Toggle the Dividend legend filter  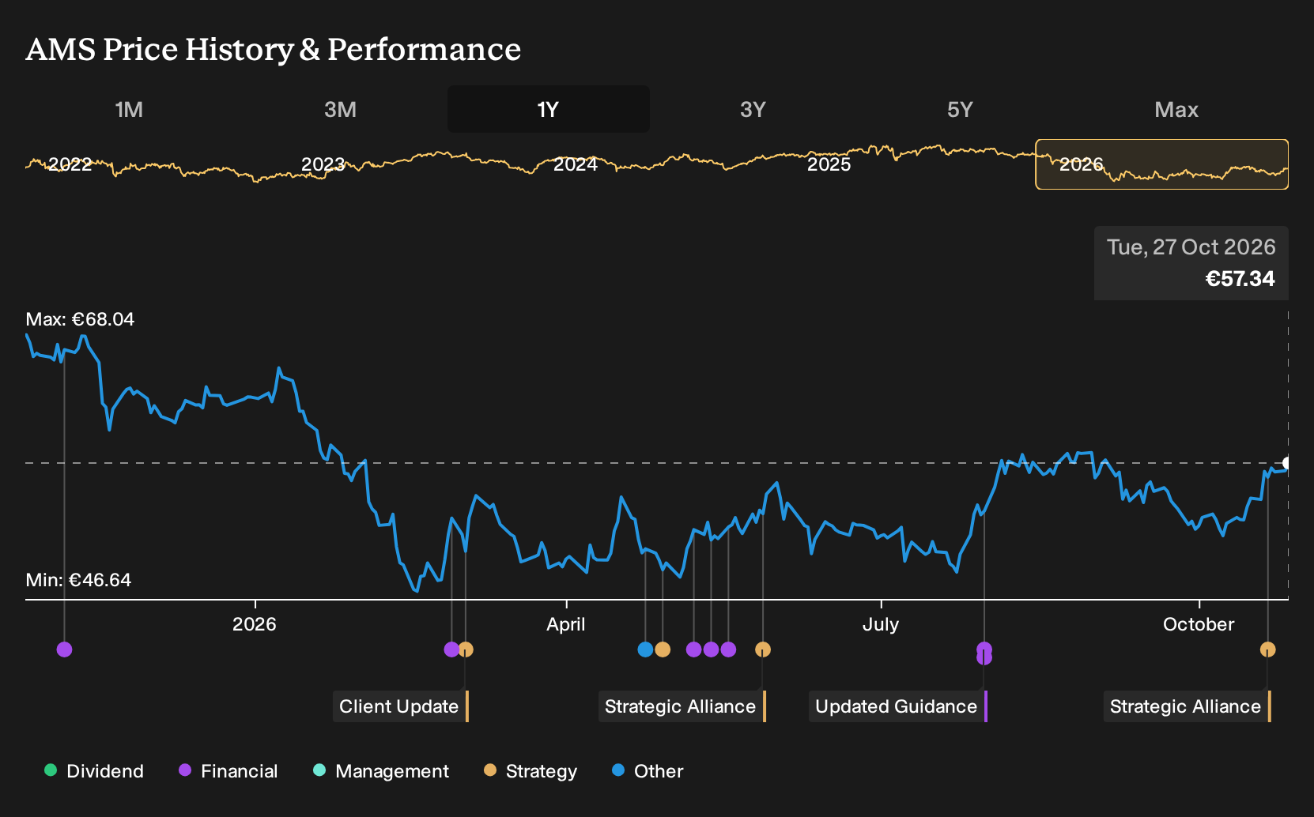click(94, 771)
